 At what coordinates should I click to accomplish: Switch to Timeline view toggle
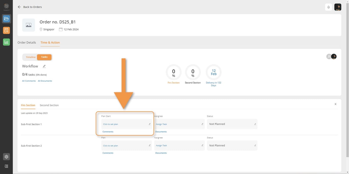pyautogui.click(x=31, y=57)
